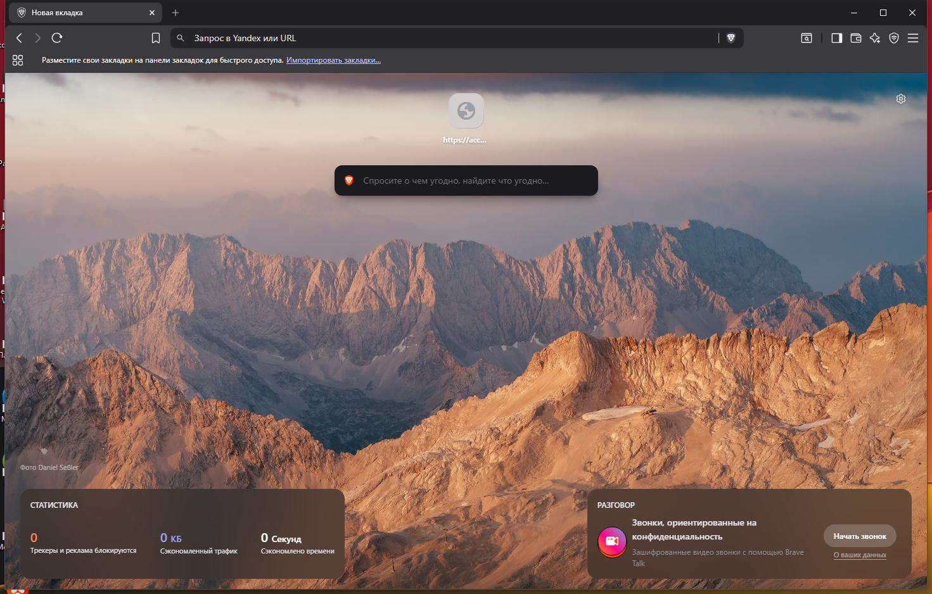The width and height of the screenshot is (932, 594).
Task: Close the "Новая вкладка" tab
Action: pyautogui.click(x=152, y=13)
